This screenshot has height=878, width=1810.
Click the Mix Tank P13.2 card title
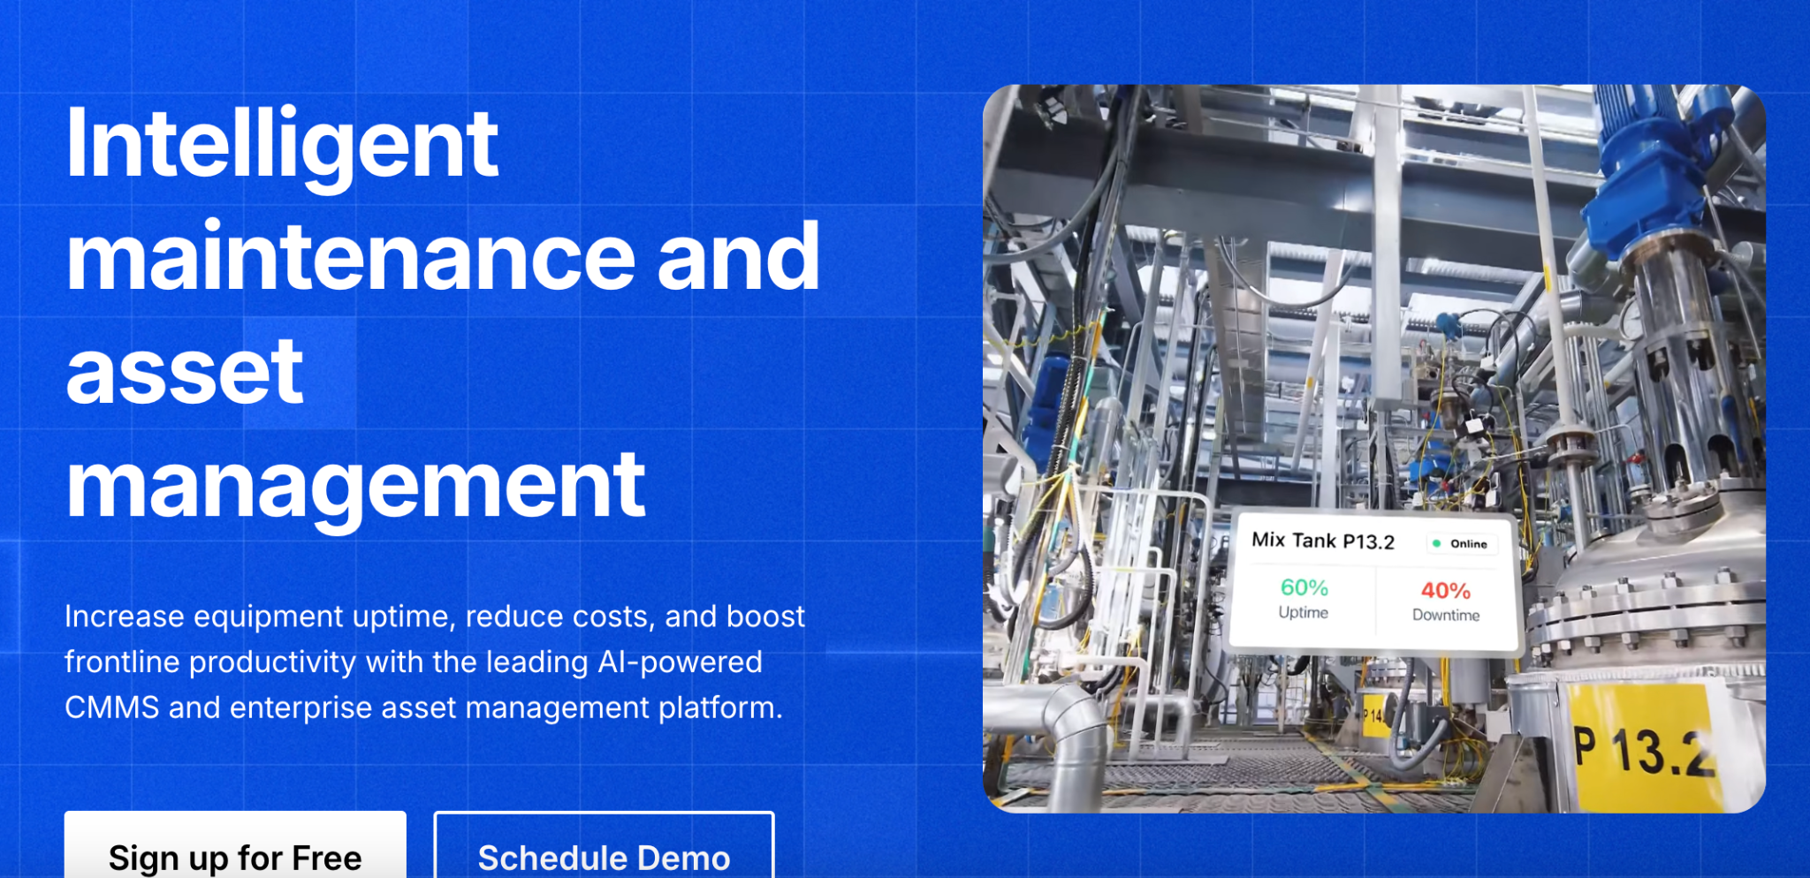1323,541
